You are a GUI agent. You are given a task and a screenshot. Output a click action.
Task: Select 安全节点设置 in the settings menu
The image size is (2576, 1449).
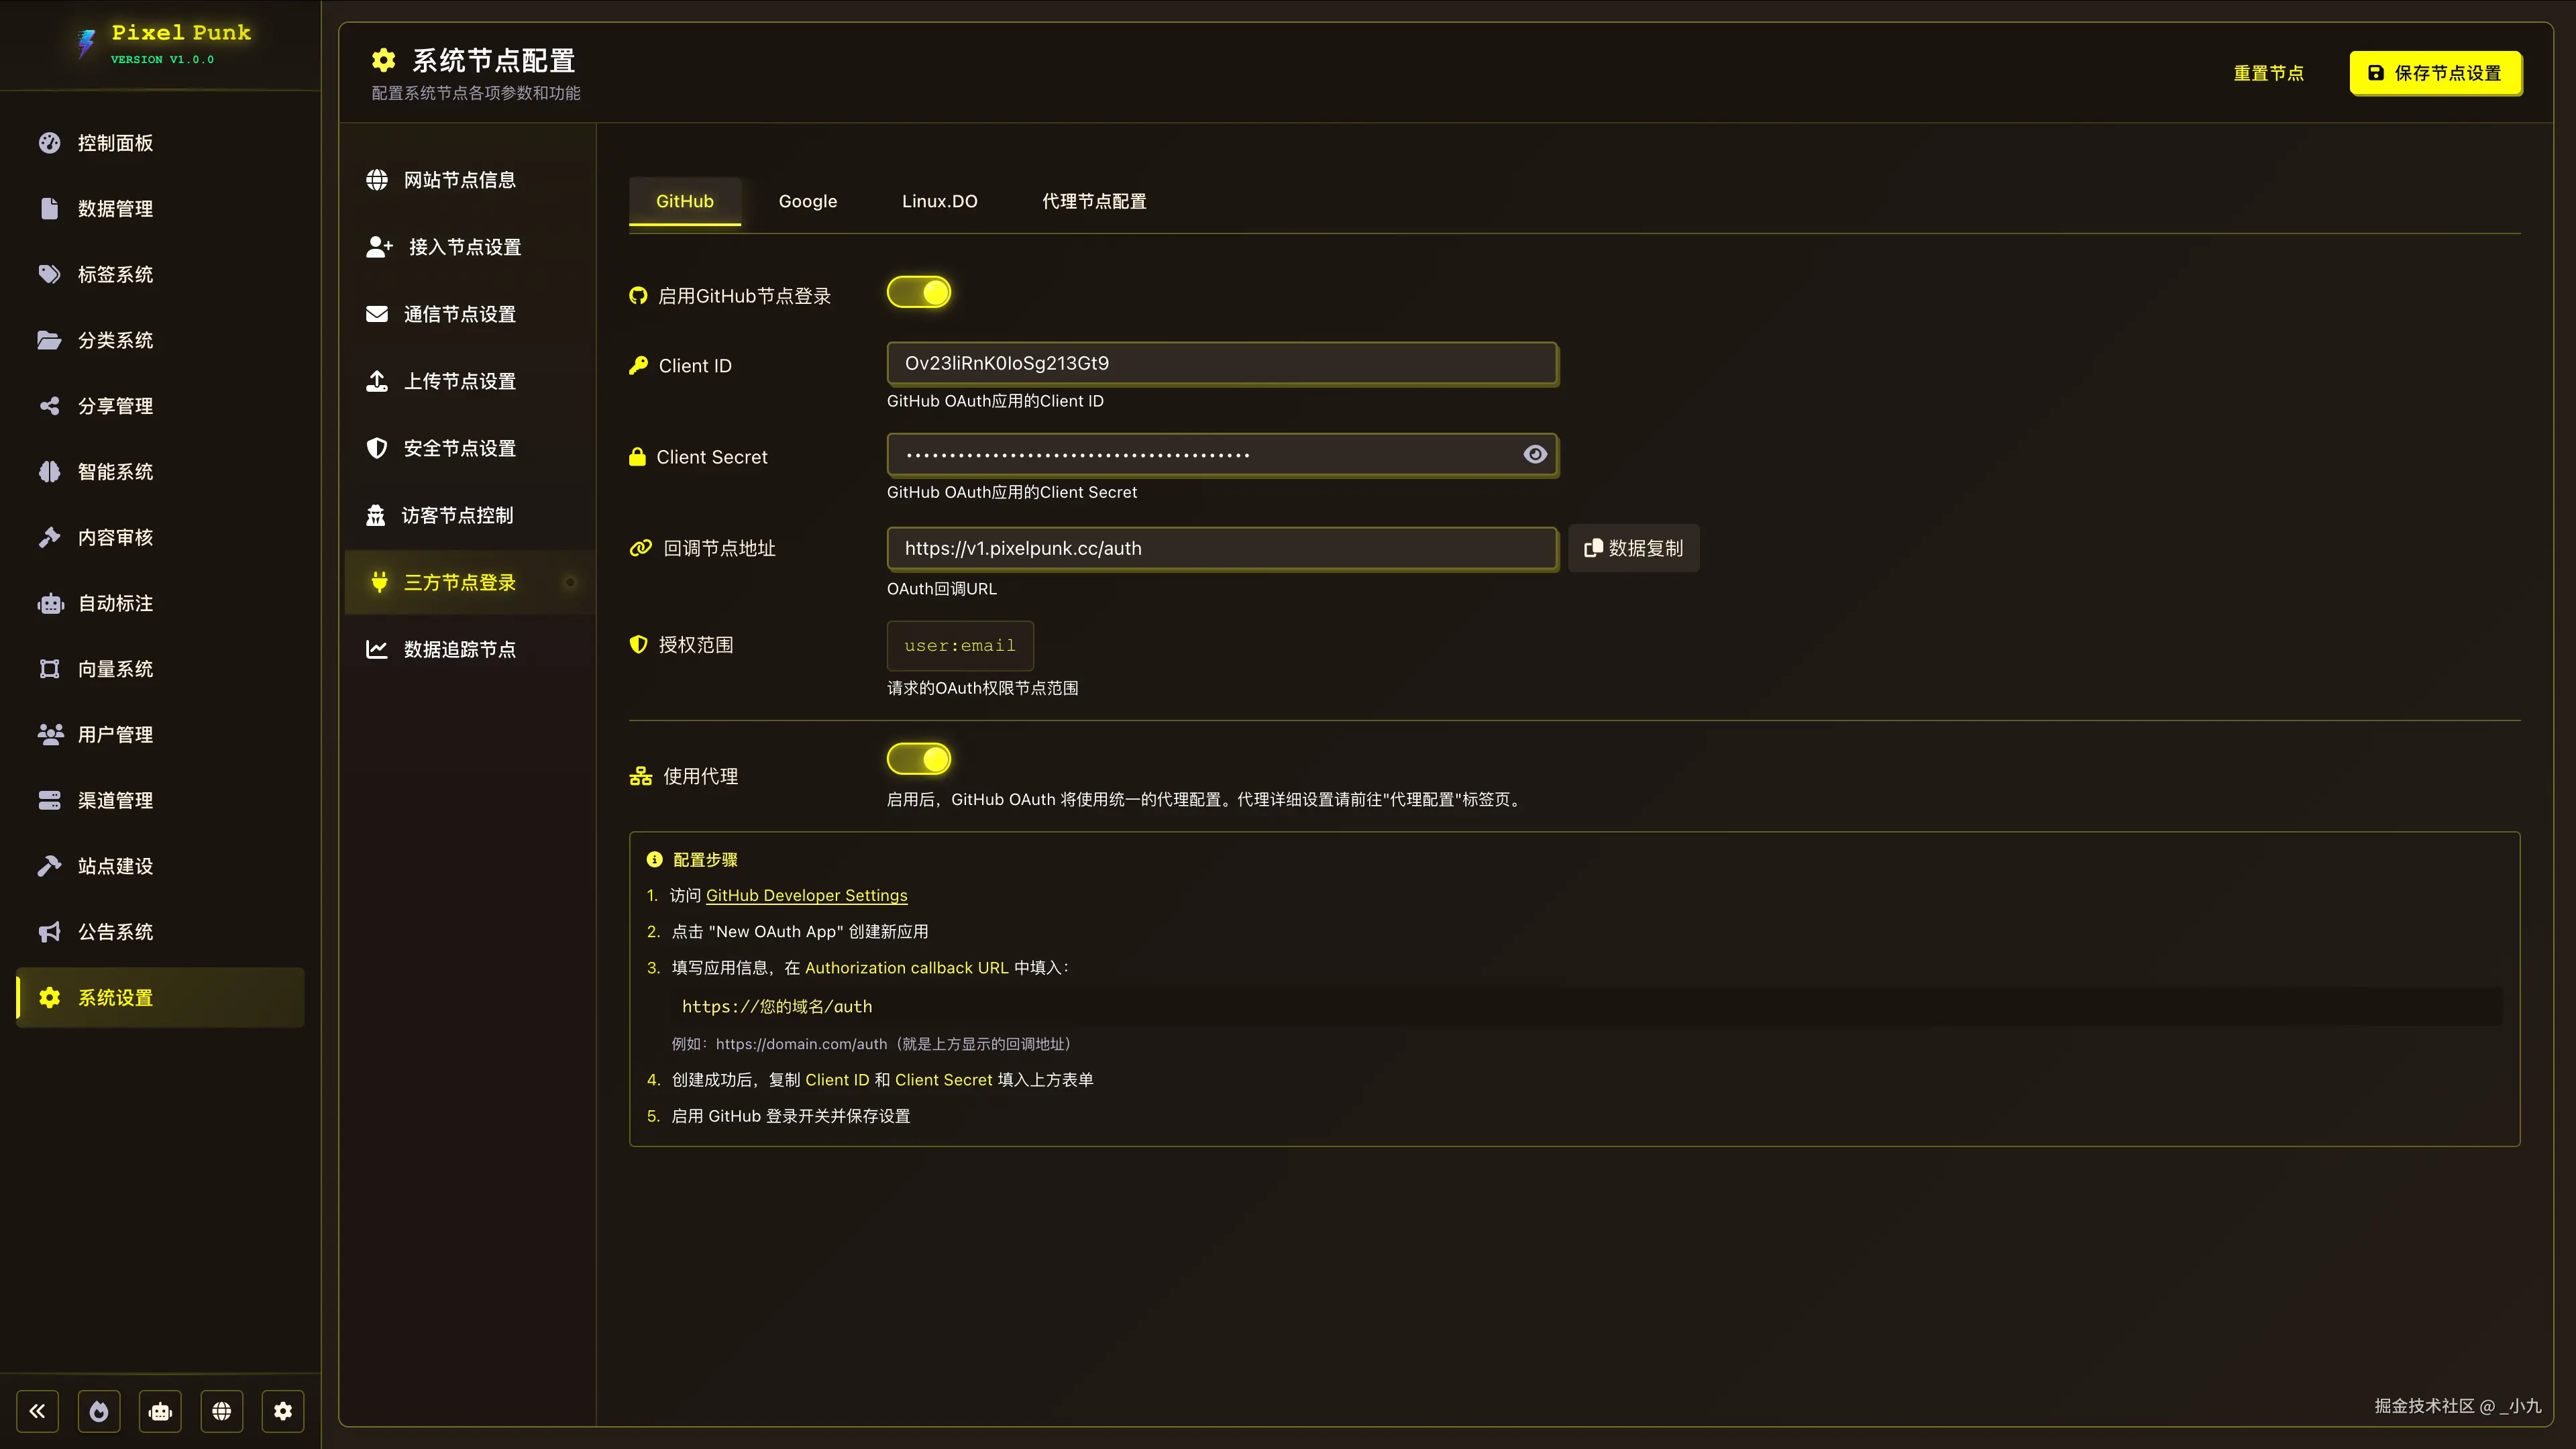[459, 448]
